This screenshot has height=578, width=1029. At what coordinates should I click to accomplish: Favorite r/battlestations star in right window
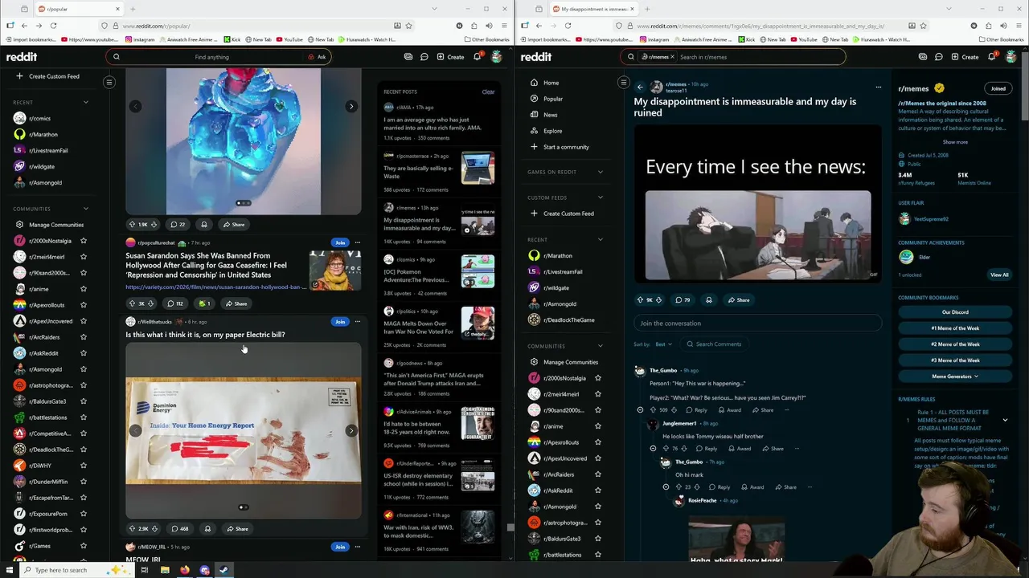tap(597, 555)
